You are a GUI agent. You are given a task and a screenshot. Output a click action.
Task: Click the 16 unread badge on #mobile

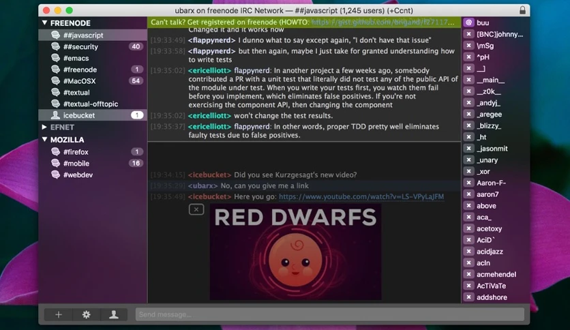(136, 163)
